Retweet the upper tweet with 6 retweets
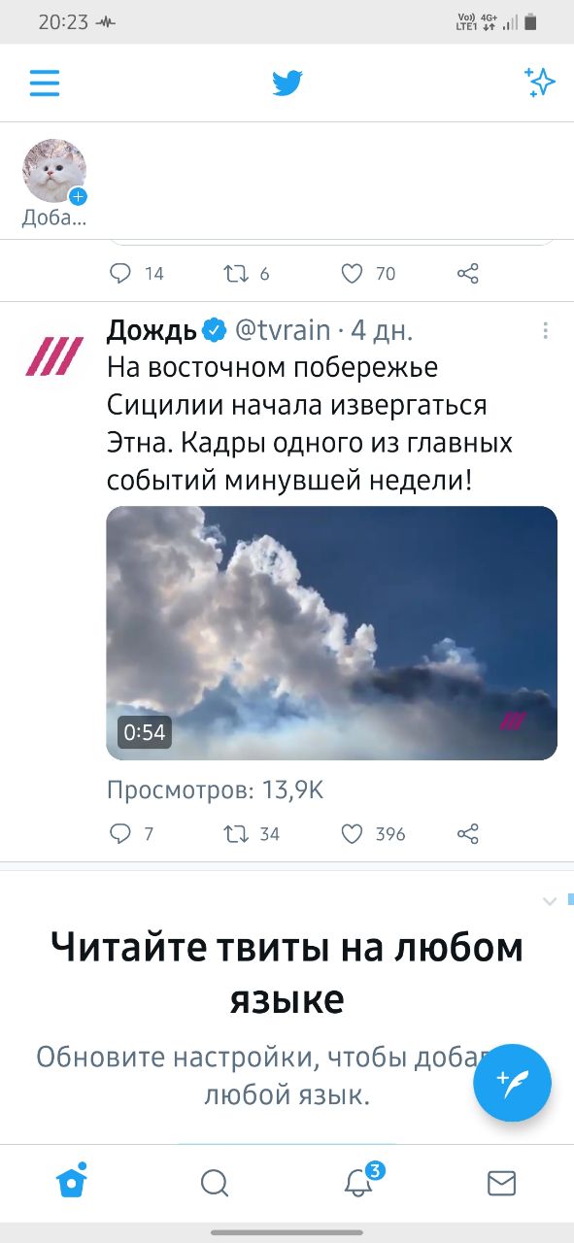 coord(235,274)
